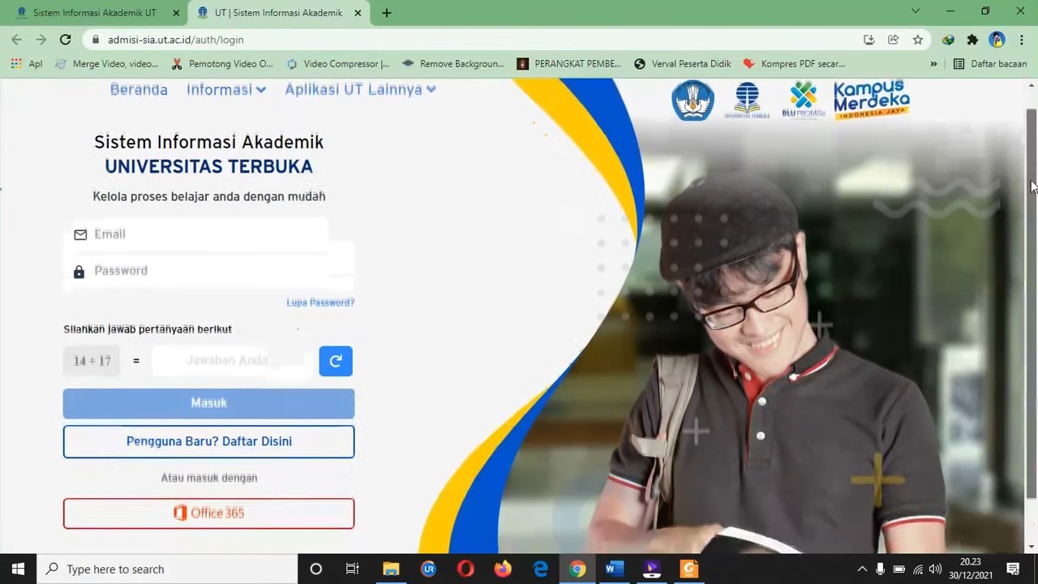Click the page vertical scrollbar thumb

pyautogui.click(x=1032, y=304)
